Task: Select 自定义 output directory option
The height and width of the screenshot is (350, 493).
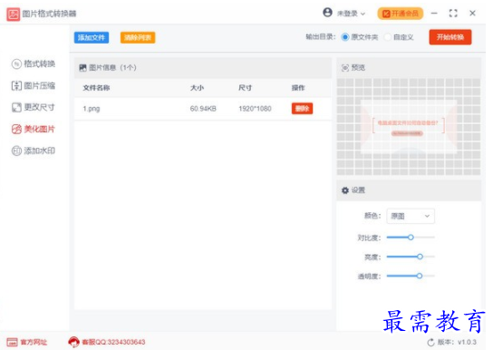Action: [399, 37]
